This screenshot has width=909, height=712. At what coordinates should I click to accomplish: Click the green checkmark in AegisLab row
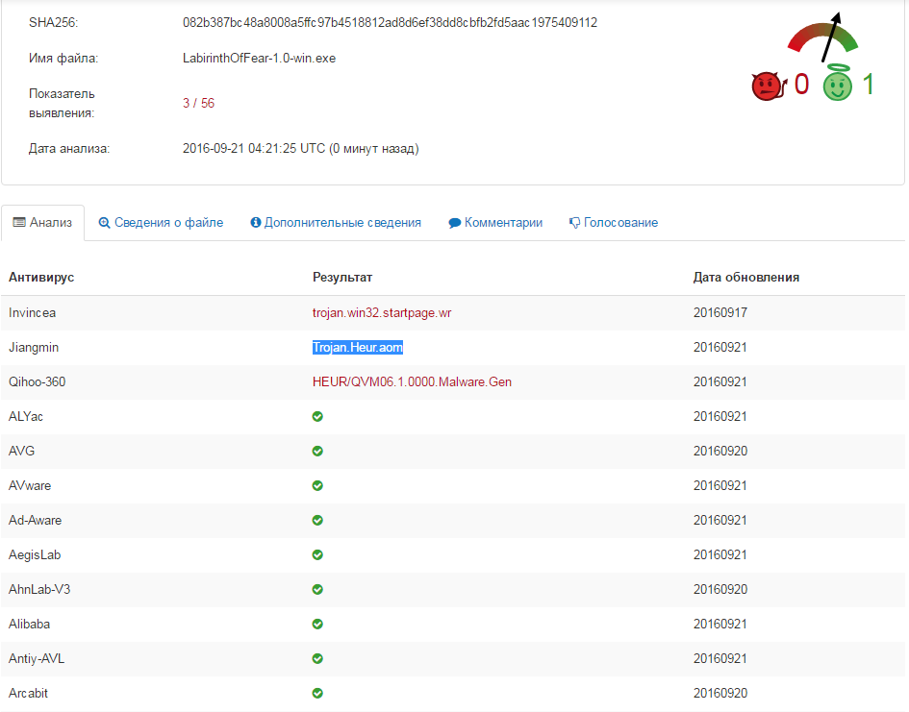point(317,554)
